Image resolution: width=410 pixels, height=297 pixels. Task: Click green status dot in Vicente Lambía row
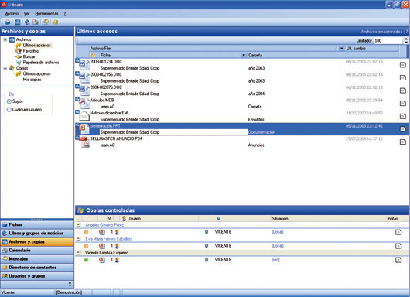coord(86,260)
